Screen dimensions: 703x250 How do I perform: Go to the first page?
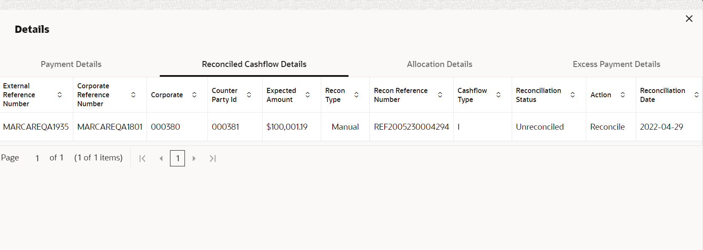point(143,159)
